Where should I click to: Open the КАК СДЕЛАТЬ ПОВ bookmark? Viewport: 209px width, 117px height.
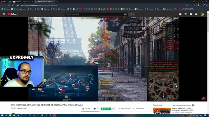186,9
